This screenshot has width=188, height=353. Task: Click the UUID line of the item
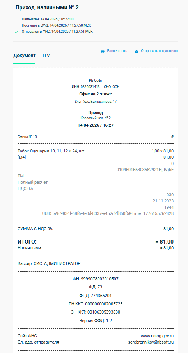pyautogui.click(x=108, y=213)
